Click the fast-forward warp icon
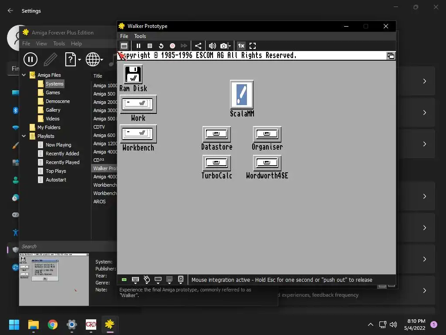This screenshot has height=335, width=446. coord(184,46)
